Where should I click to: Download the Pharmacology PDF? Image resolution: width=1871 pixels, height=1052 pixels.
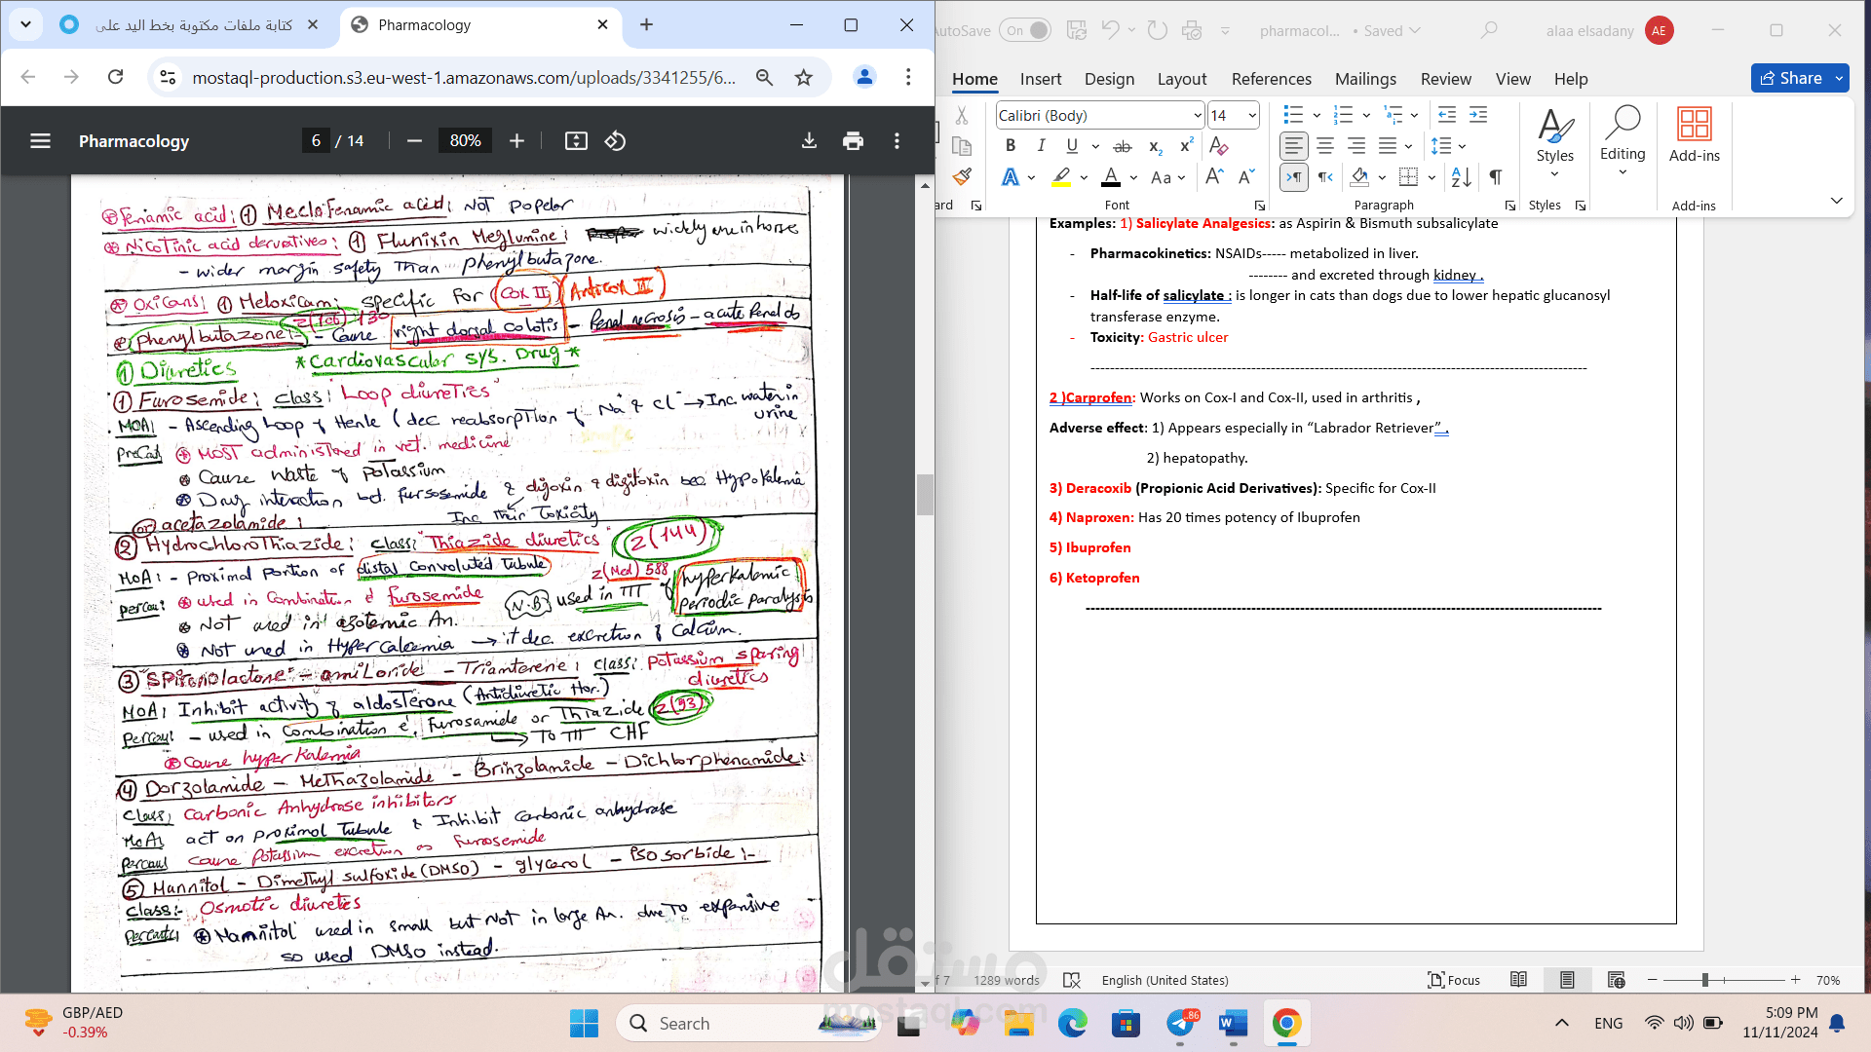[809, 141]
